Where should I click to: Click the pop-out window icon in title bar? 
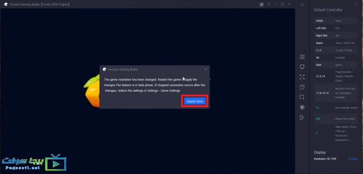point(261,4)
